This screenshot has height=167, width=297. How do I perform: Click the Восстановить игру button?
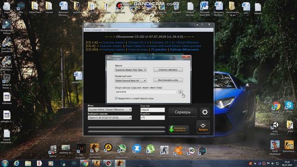[x=168, y=80]
